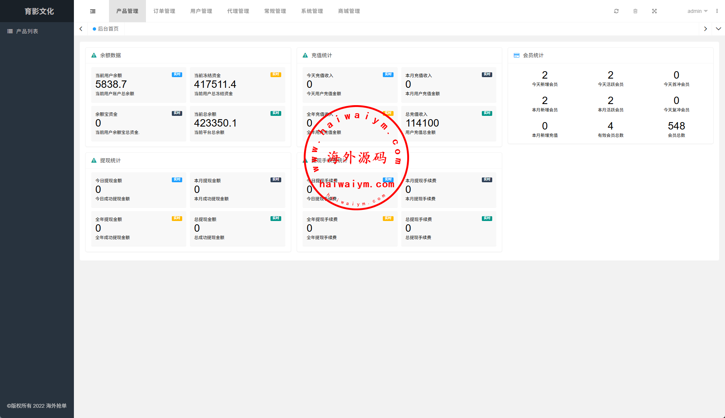Click the 充值统计 triangle icon
Screen dimensions: 725x418
(305, 55)
